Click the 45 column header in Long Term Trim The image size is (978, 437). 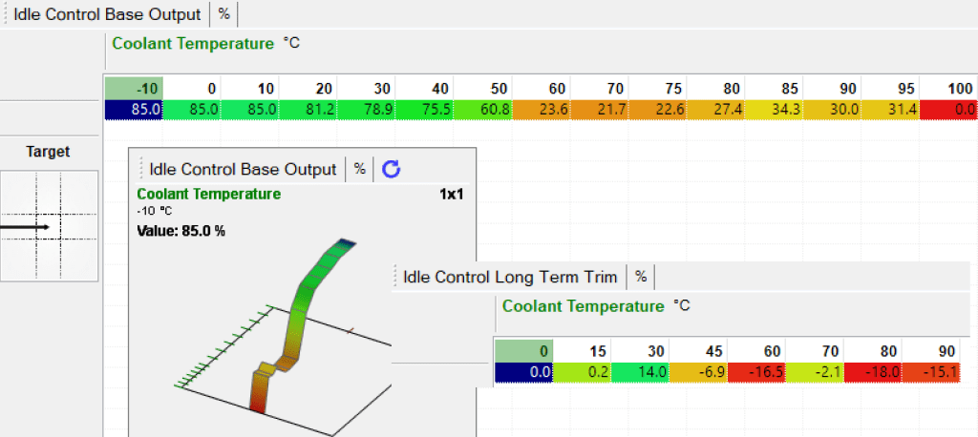point(699,351)
